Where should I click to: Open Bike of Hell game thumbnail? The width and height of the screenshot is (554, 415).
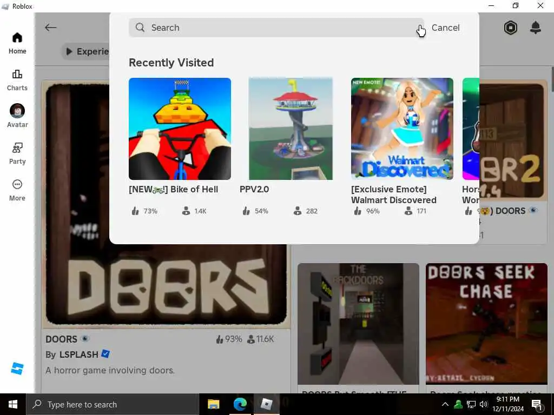pos(180,129)
